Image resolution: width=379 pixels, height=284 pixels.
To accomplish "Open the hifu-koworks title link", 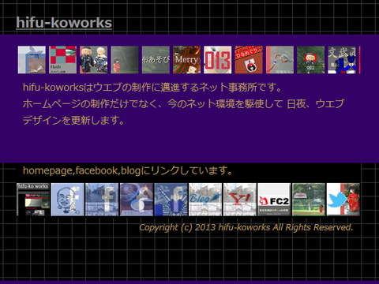I will tap(64, 23).
